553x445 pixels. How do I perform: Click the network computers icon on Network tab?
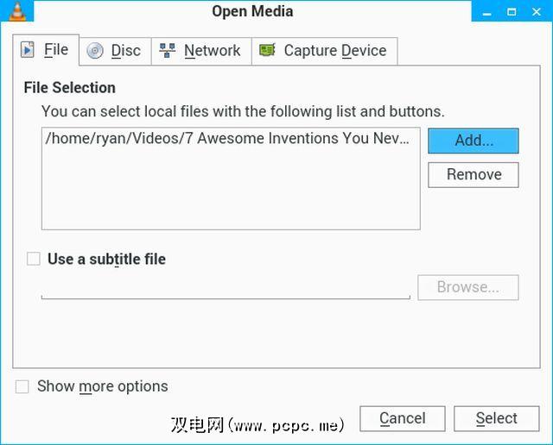(168, 51)
